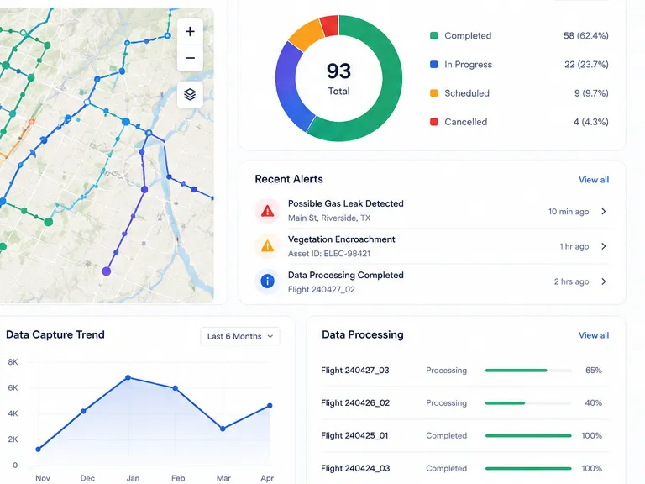Click the 2 hrs ago timestamp
This screenshot has height=484, width=645.
pos(571,282)
